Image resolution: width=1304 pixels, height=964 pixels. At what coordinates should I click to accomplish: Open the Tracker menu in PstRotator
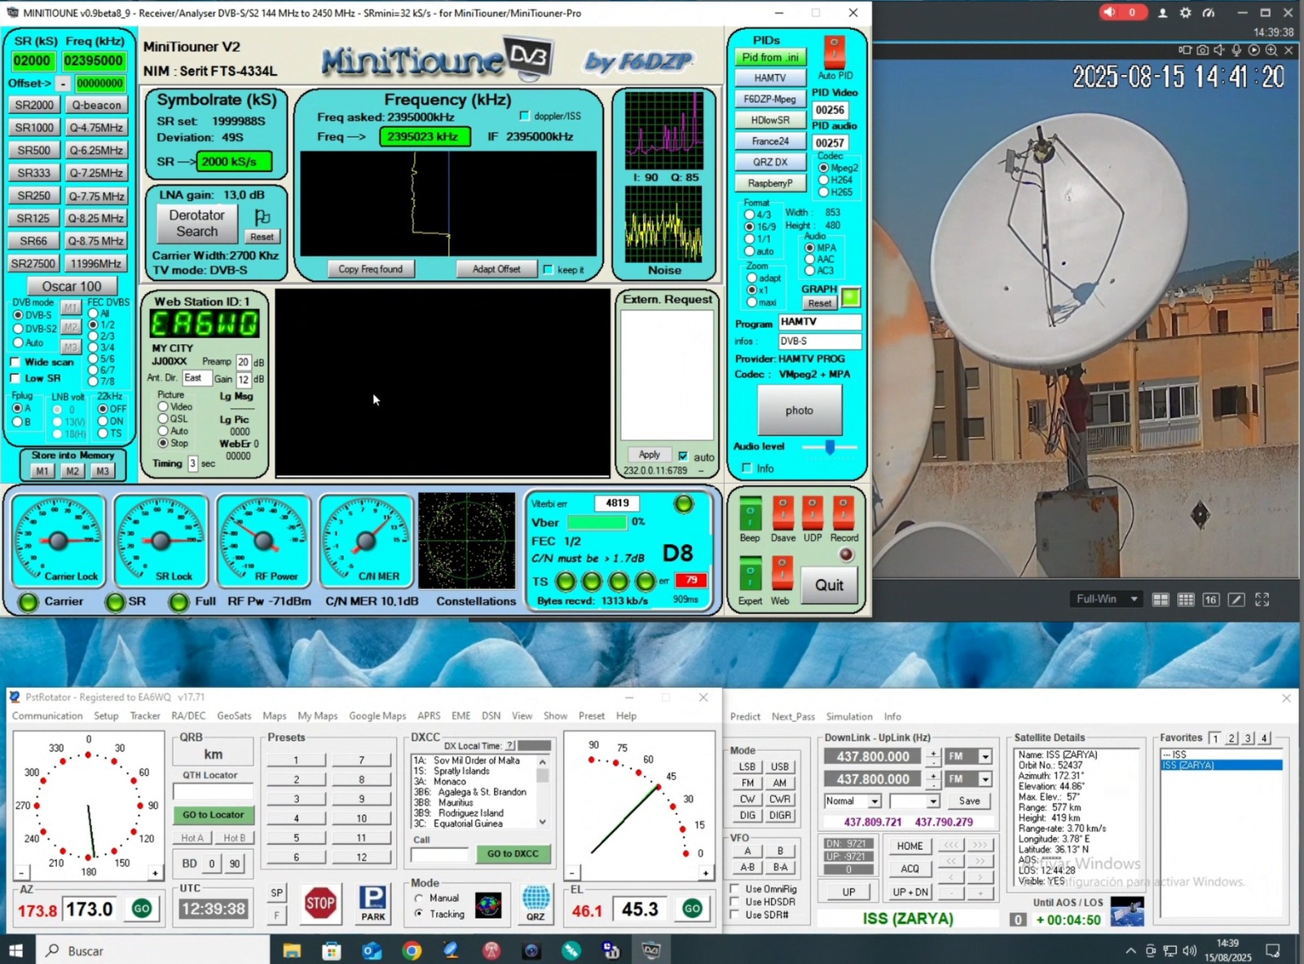[145, 716]
